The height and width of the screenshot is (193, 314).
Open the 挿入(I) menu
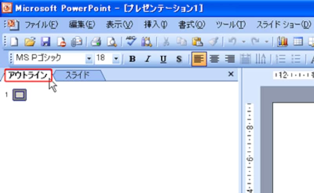pyautogui.click(x=156, y=25)
